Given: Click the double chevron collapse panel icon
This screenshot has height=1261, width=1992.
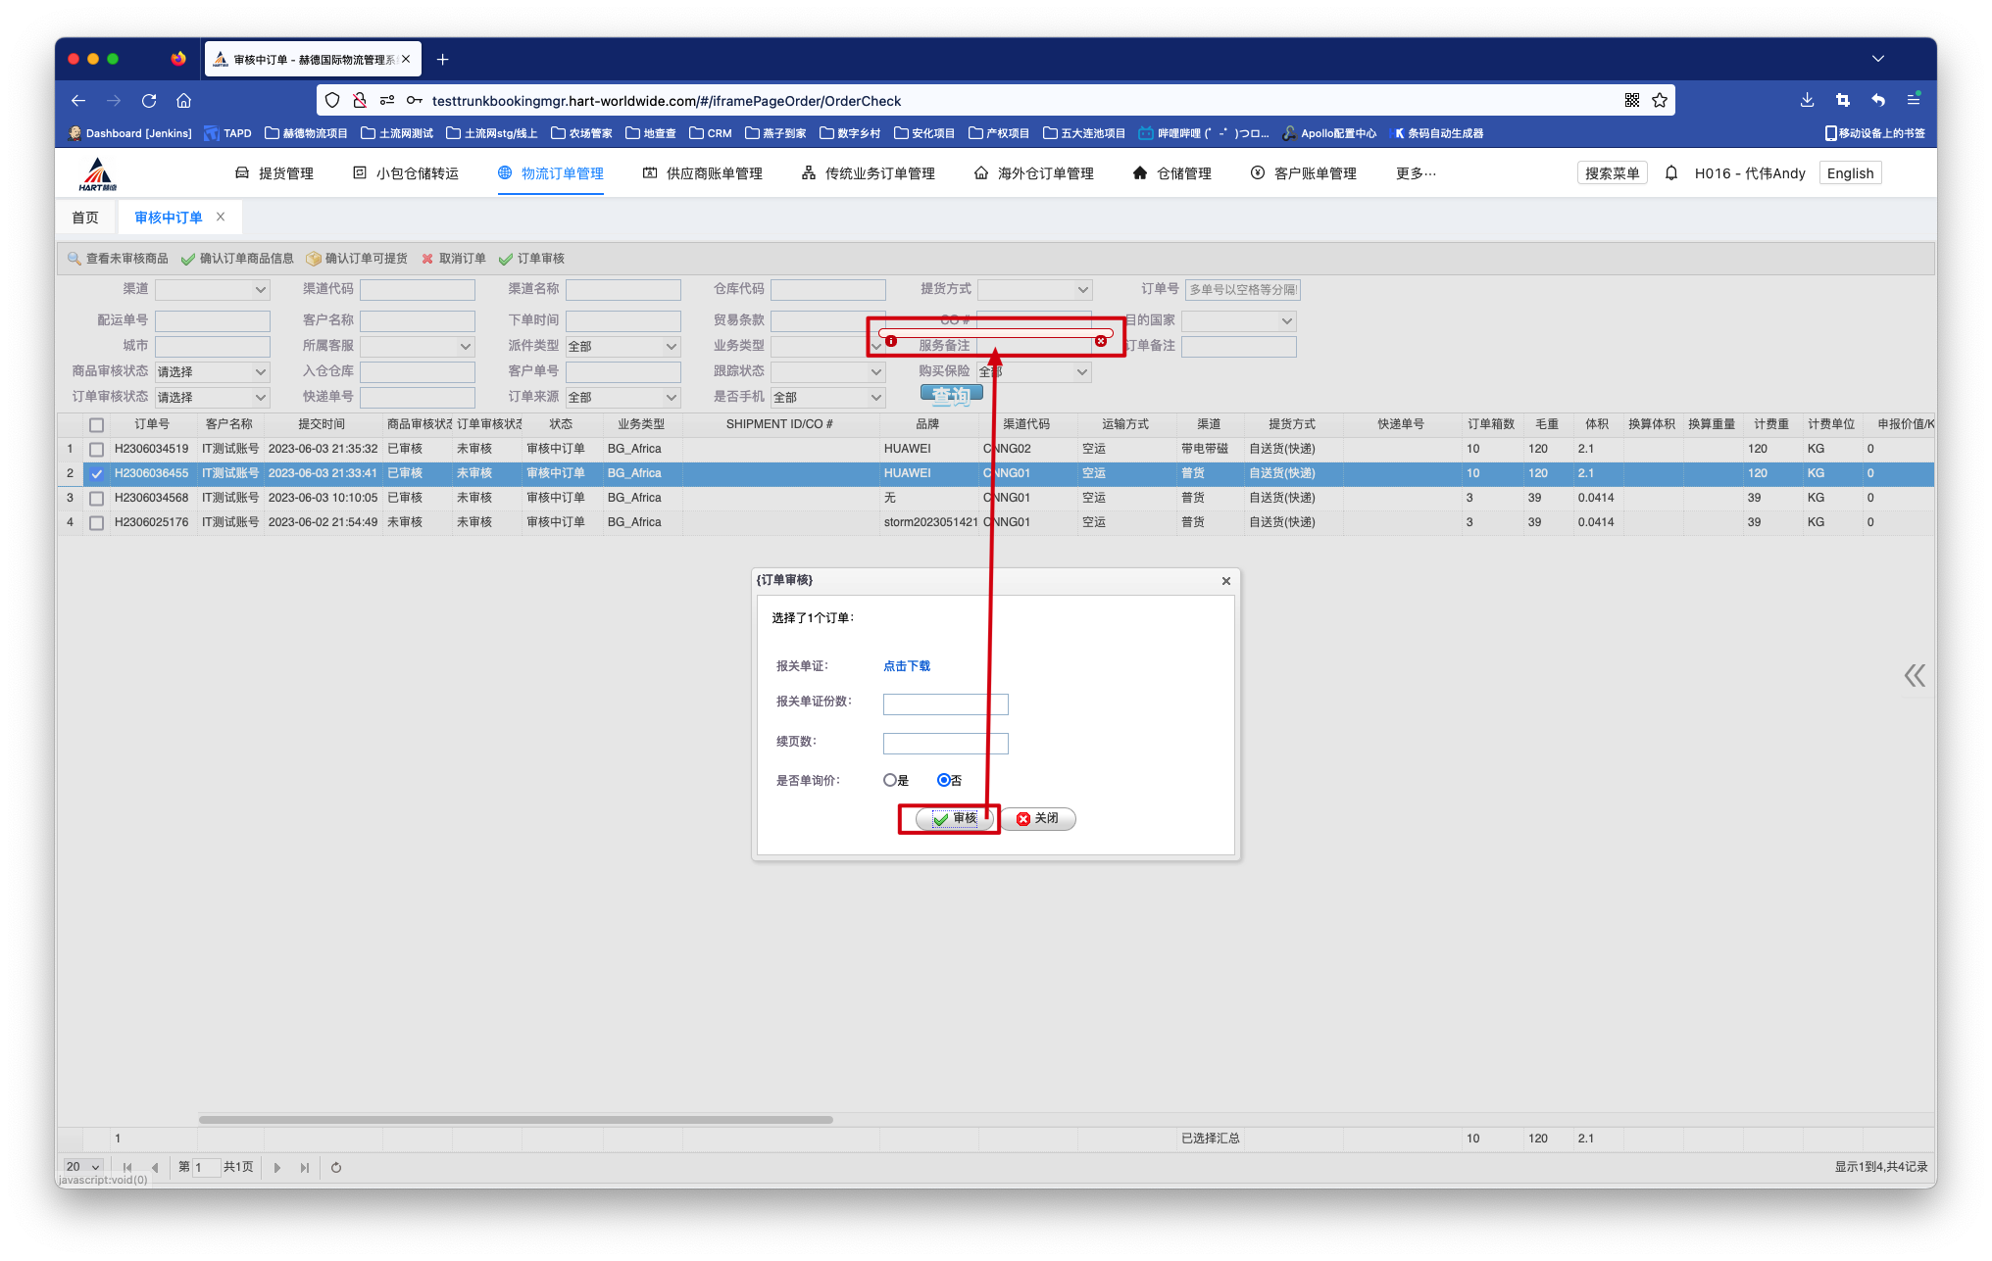Looking at the screenshot, I should point(1915,675).
